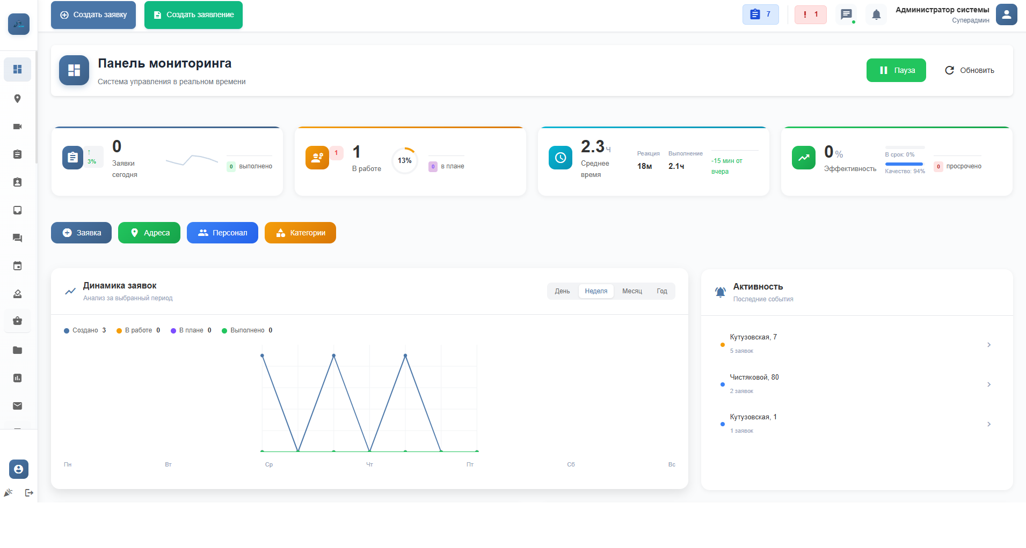This screenshot has height=548, width=1026.
Task: Expand the Кутузовская, 1 activity entry
Action: [x=988, y=424]
